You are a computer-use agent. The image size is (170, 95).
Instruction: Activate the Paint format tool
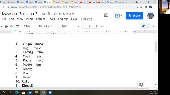[17, 26]
